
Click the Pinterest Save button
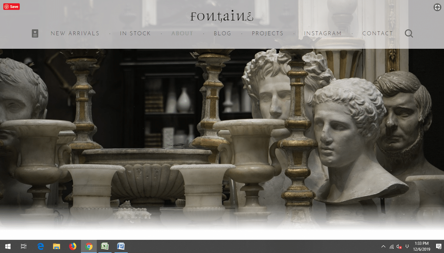tap(12, 7)
